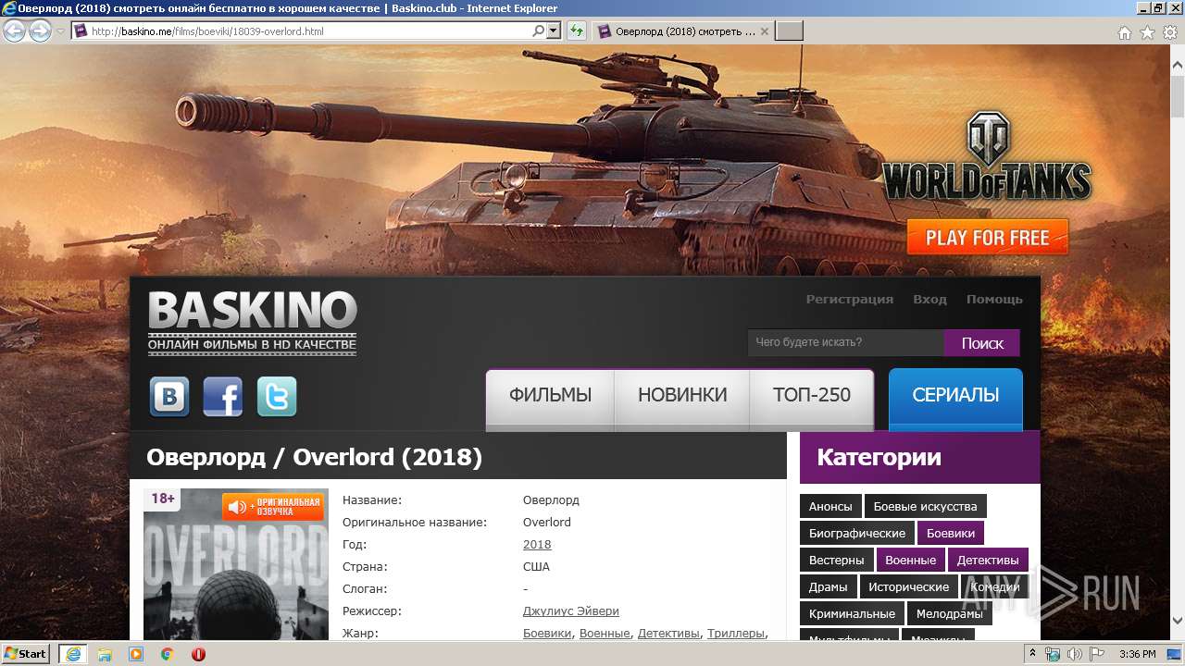
Task: Open the Twitter social icon
Action: click(x=277, y=397)
